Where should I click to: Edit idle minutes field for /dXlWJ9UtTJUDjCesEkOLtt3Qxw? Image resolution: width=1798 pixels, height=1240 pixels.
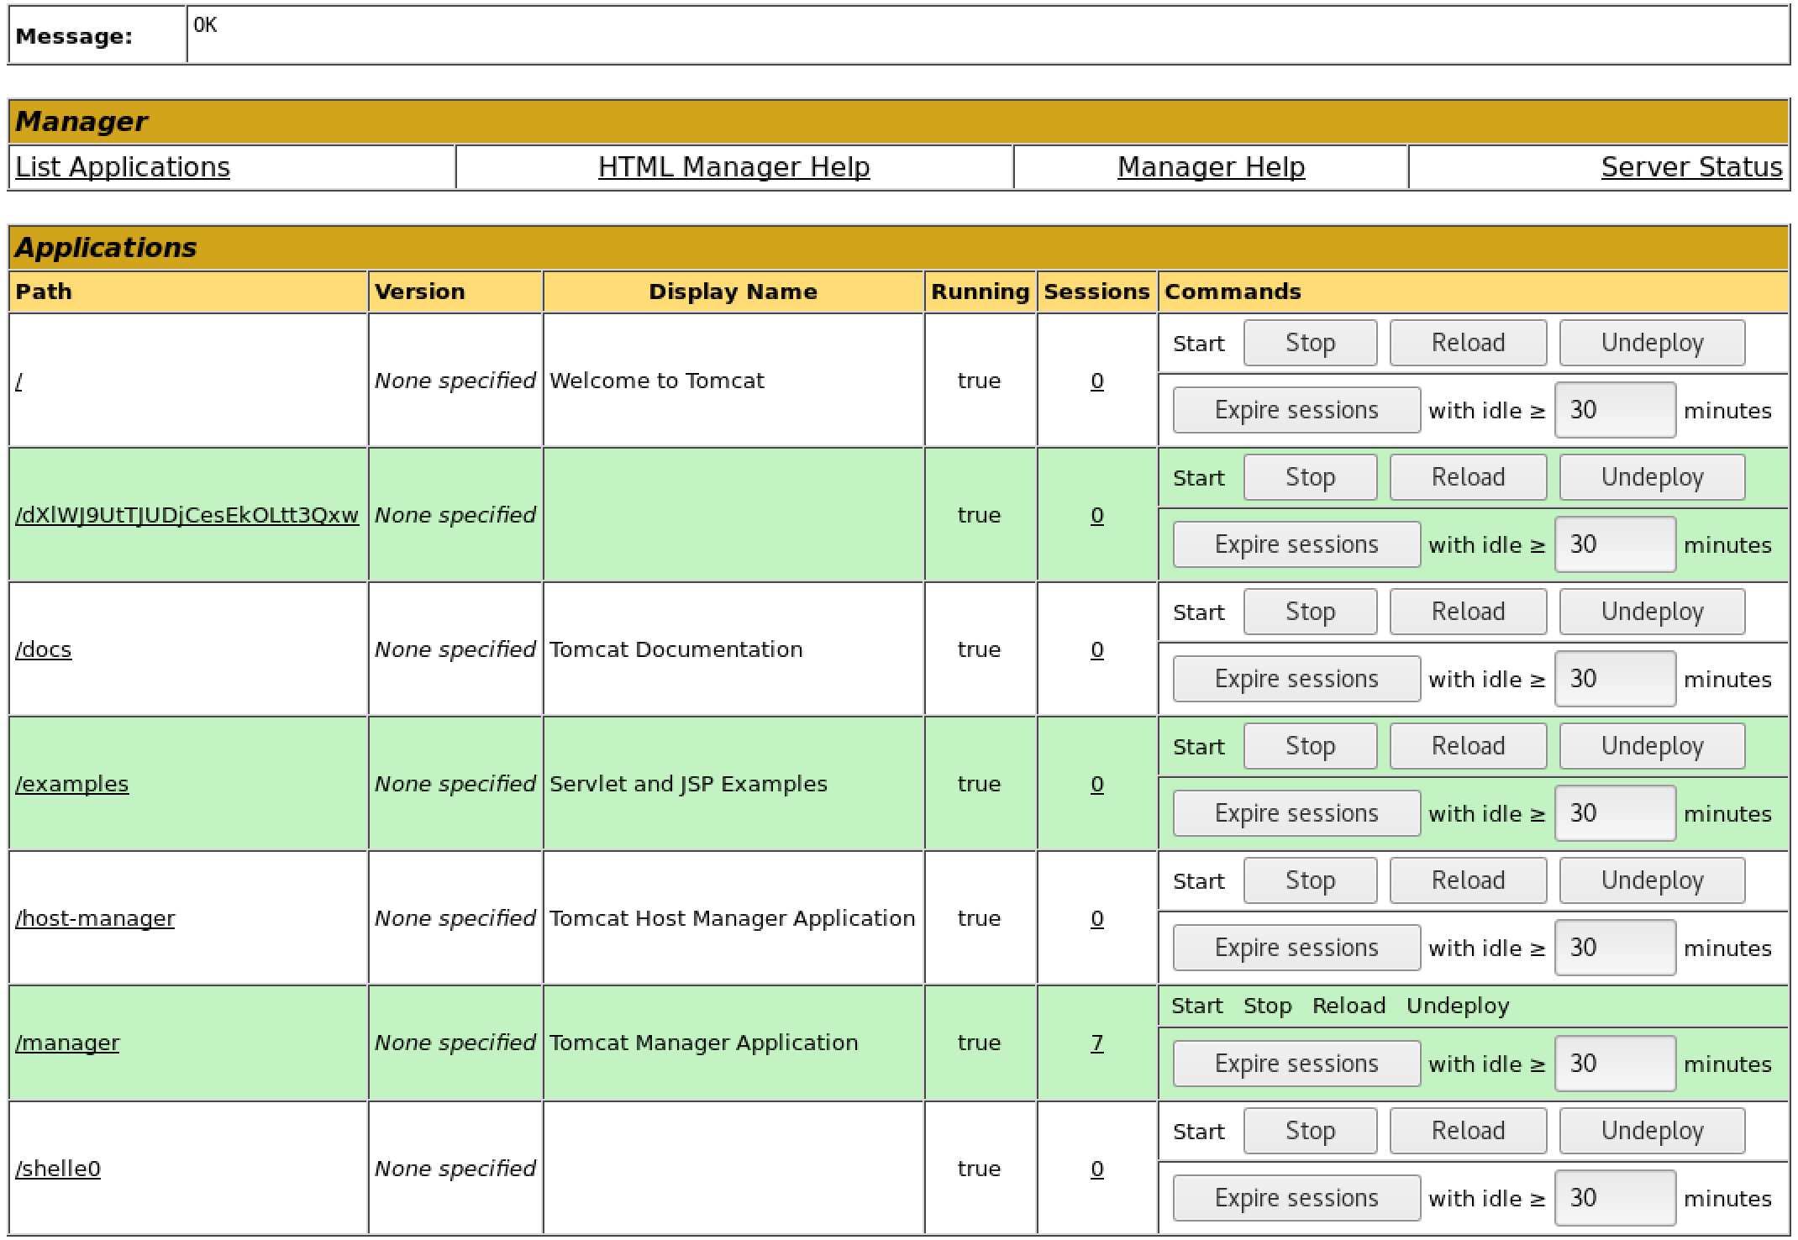(x=1615, y=544)
